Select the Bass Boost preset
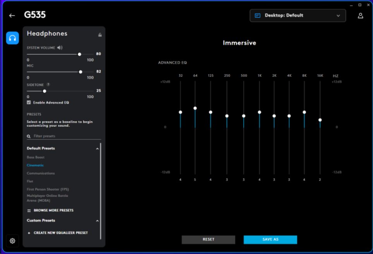 pos(36,157)
